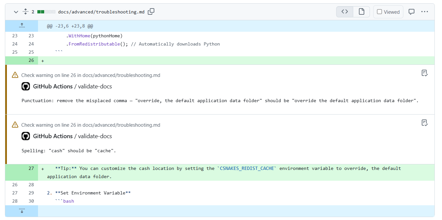Click the .FromRedistributable() code line
This screenshot has width=442, height=220.
[x=143, y=44]
